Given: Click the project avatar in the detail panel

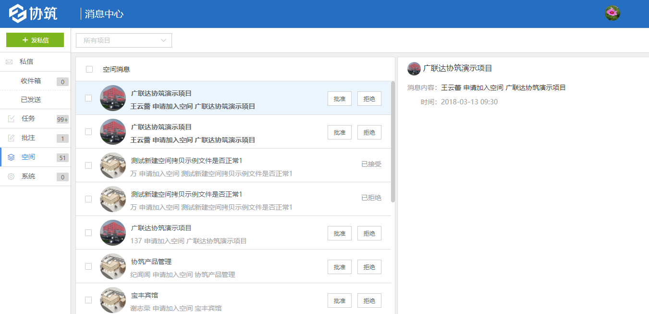Looking at the screenshot, I should tap(414, 69).
